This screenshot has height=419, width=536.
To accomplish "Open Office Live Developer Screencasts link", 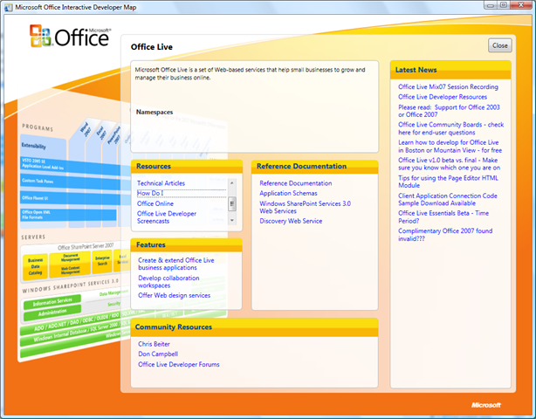I will tap(167, 217).
